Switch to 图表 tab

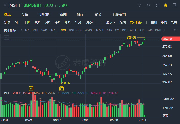coord(7,15)
